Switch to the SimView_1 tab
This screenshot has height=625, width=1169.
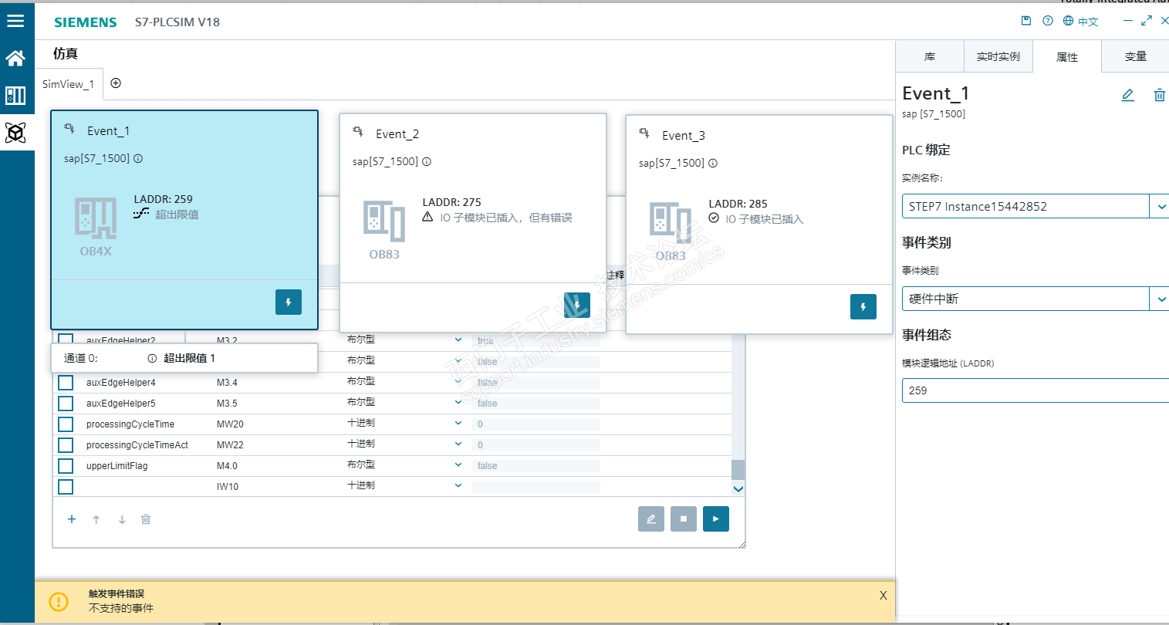pos(69,84)
